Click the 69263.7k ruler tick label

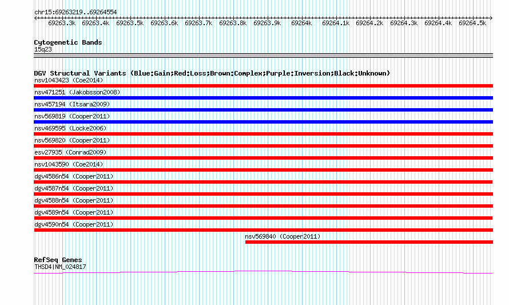coord(198,23)
